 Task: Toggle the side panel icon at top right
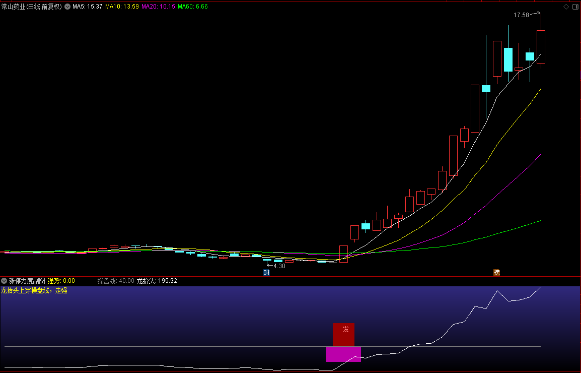click(x=575, y=7)
